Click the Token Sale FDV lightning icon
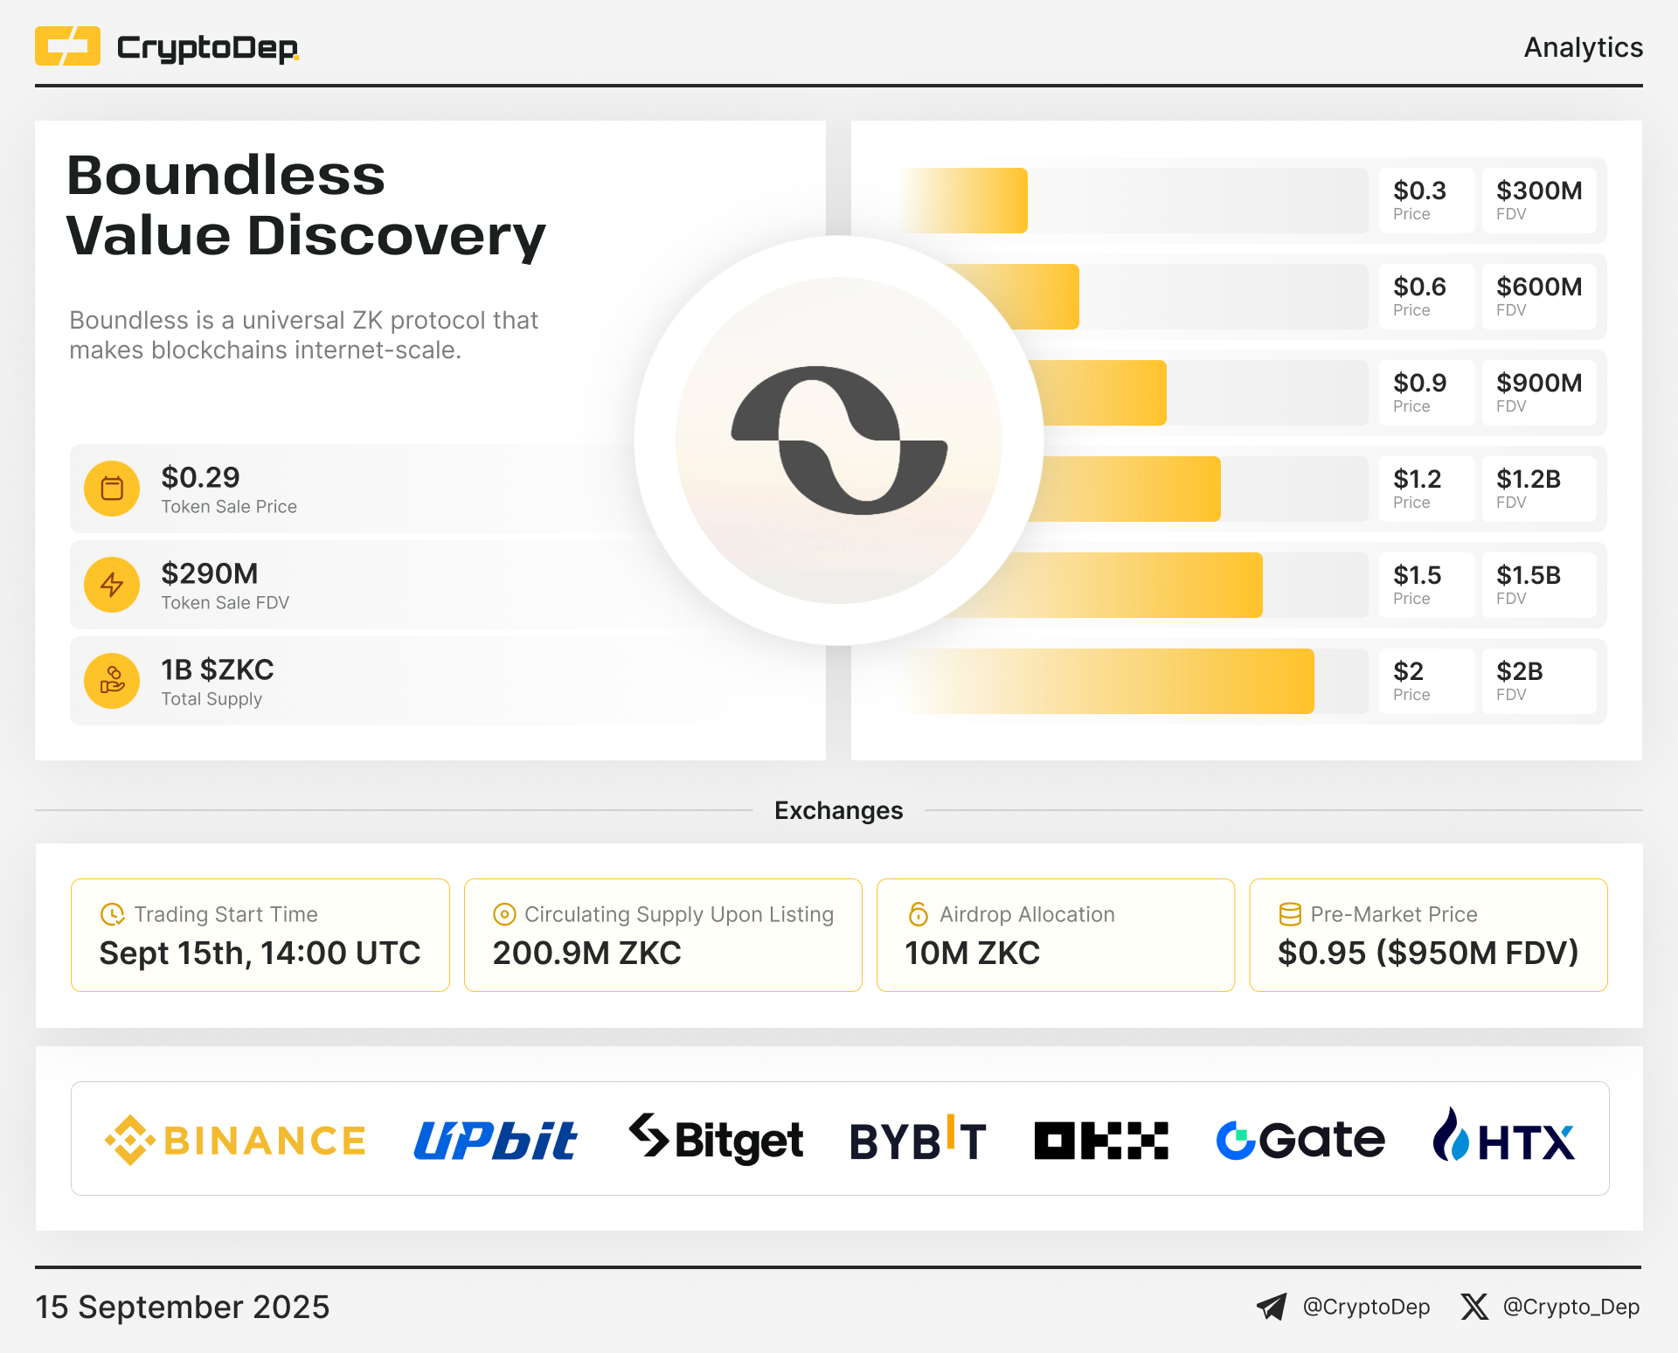The width and height of the screenshot is (1678, 1353). 112,584
